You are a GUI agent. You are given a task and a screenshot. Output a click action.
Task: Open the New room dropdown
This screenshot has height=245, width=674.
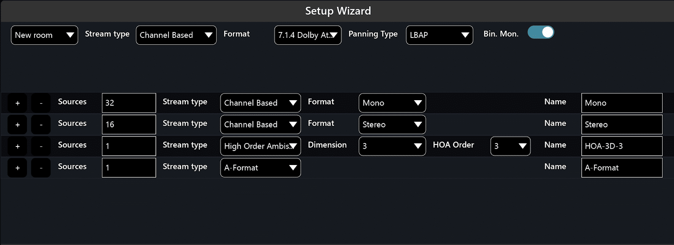[44, 35]
